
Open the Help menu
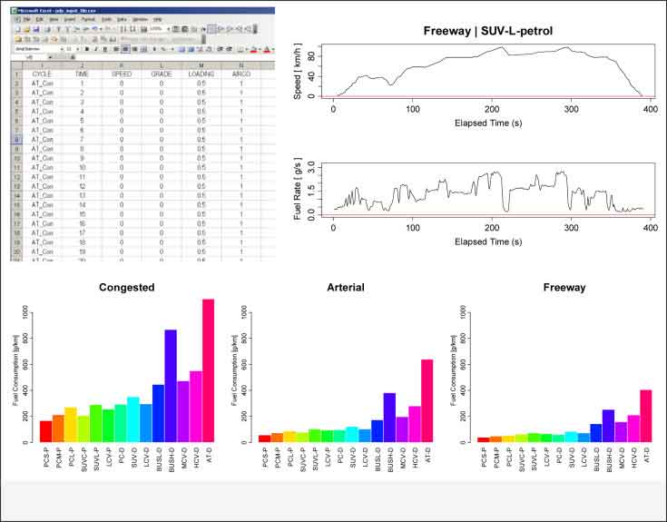point(158,19)
